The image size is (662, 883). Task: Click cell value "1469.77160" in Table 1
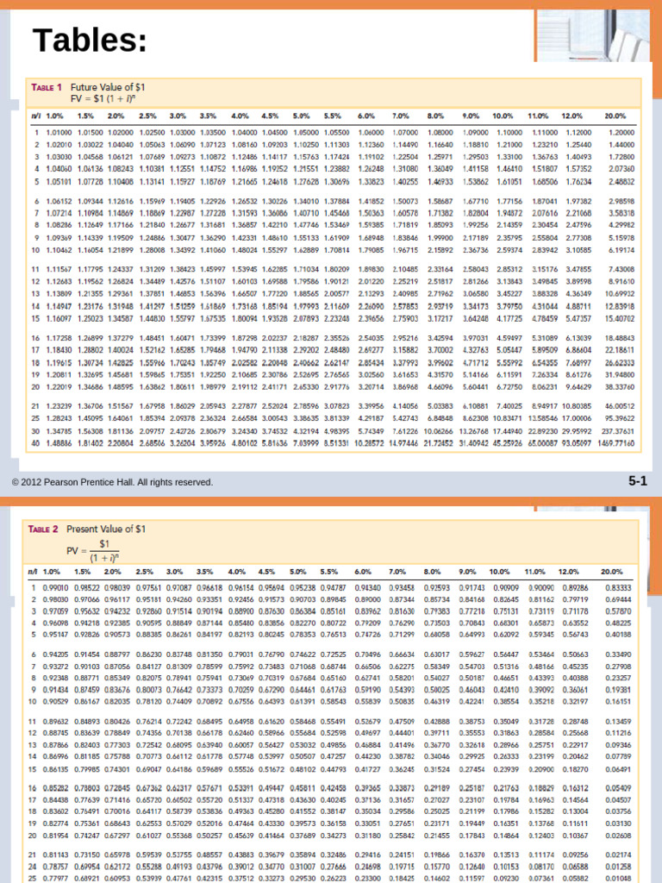[x=617, y=443]
